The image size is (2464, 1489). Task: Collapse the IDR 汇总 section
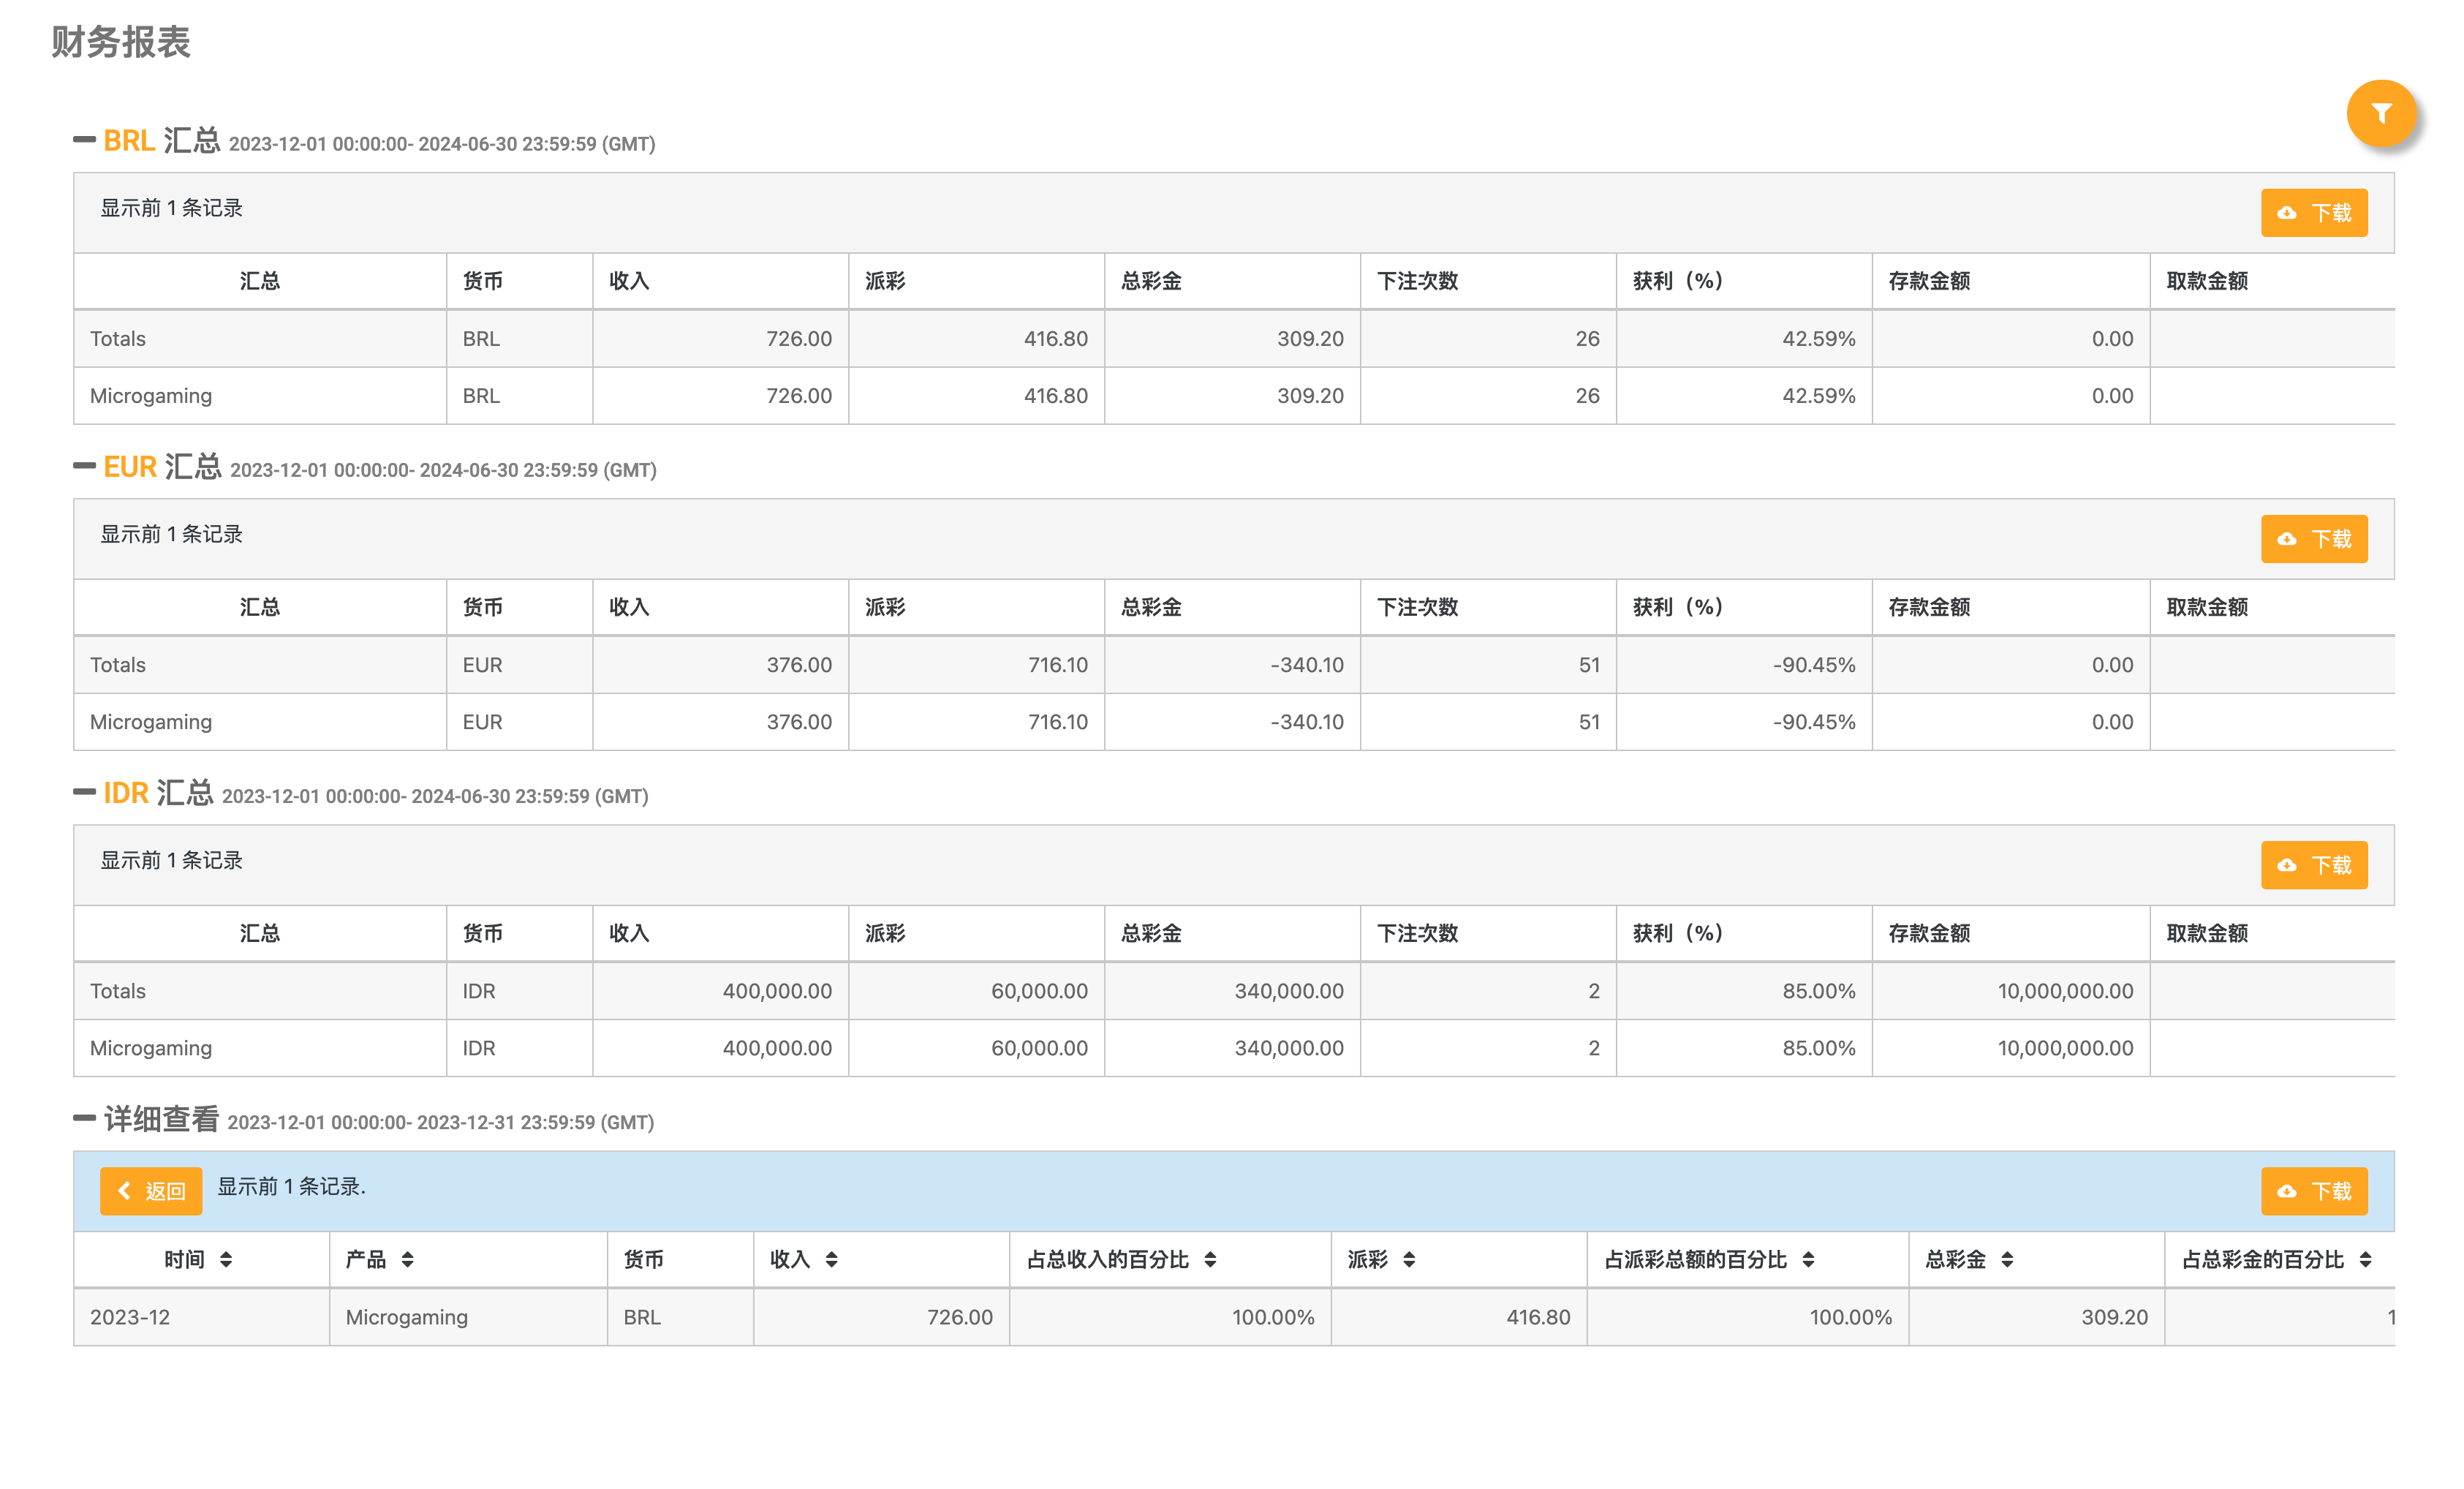tap(85, 792)
